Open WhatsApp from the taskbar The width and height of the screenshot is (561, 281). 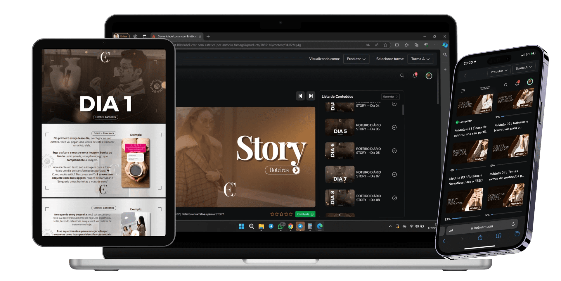[281, 226]
